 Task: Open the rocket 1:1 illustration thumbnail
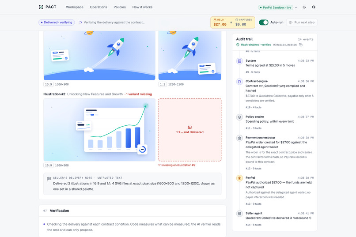click(x=190, y=55)
